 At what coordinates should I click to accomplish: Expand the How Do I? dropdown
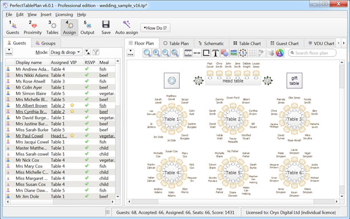(155, 28)
